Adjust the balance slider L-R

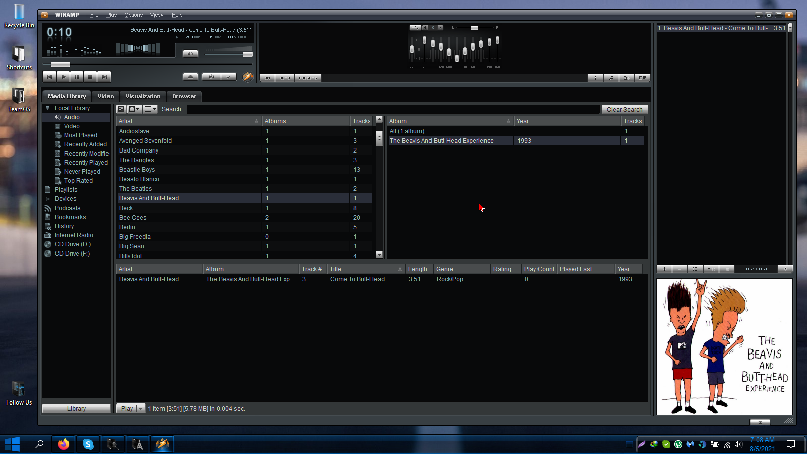pos(474,28)
